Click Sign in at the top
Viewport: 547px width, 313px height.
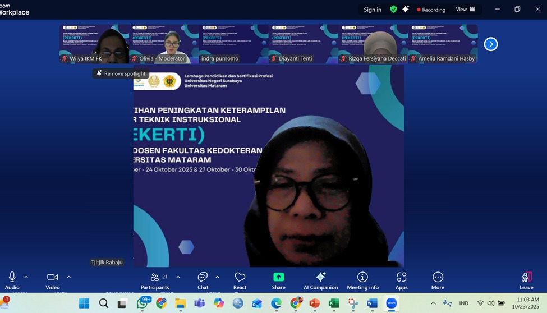tap(372, 10)
